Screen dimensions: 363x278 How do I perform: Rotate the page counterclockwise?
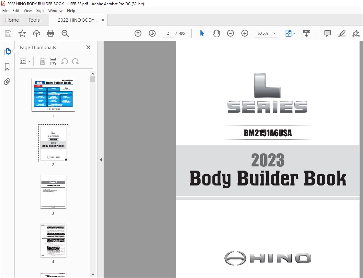tap(64, 61)
